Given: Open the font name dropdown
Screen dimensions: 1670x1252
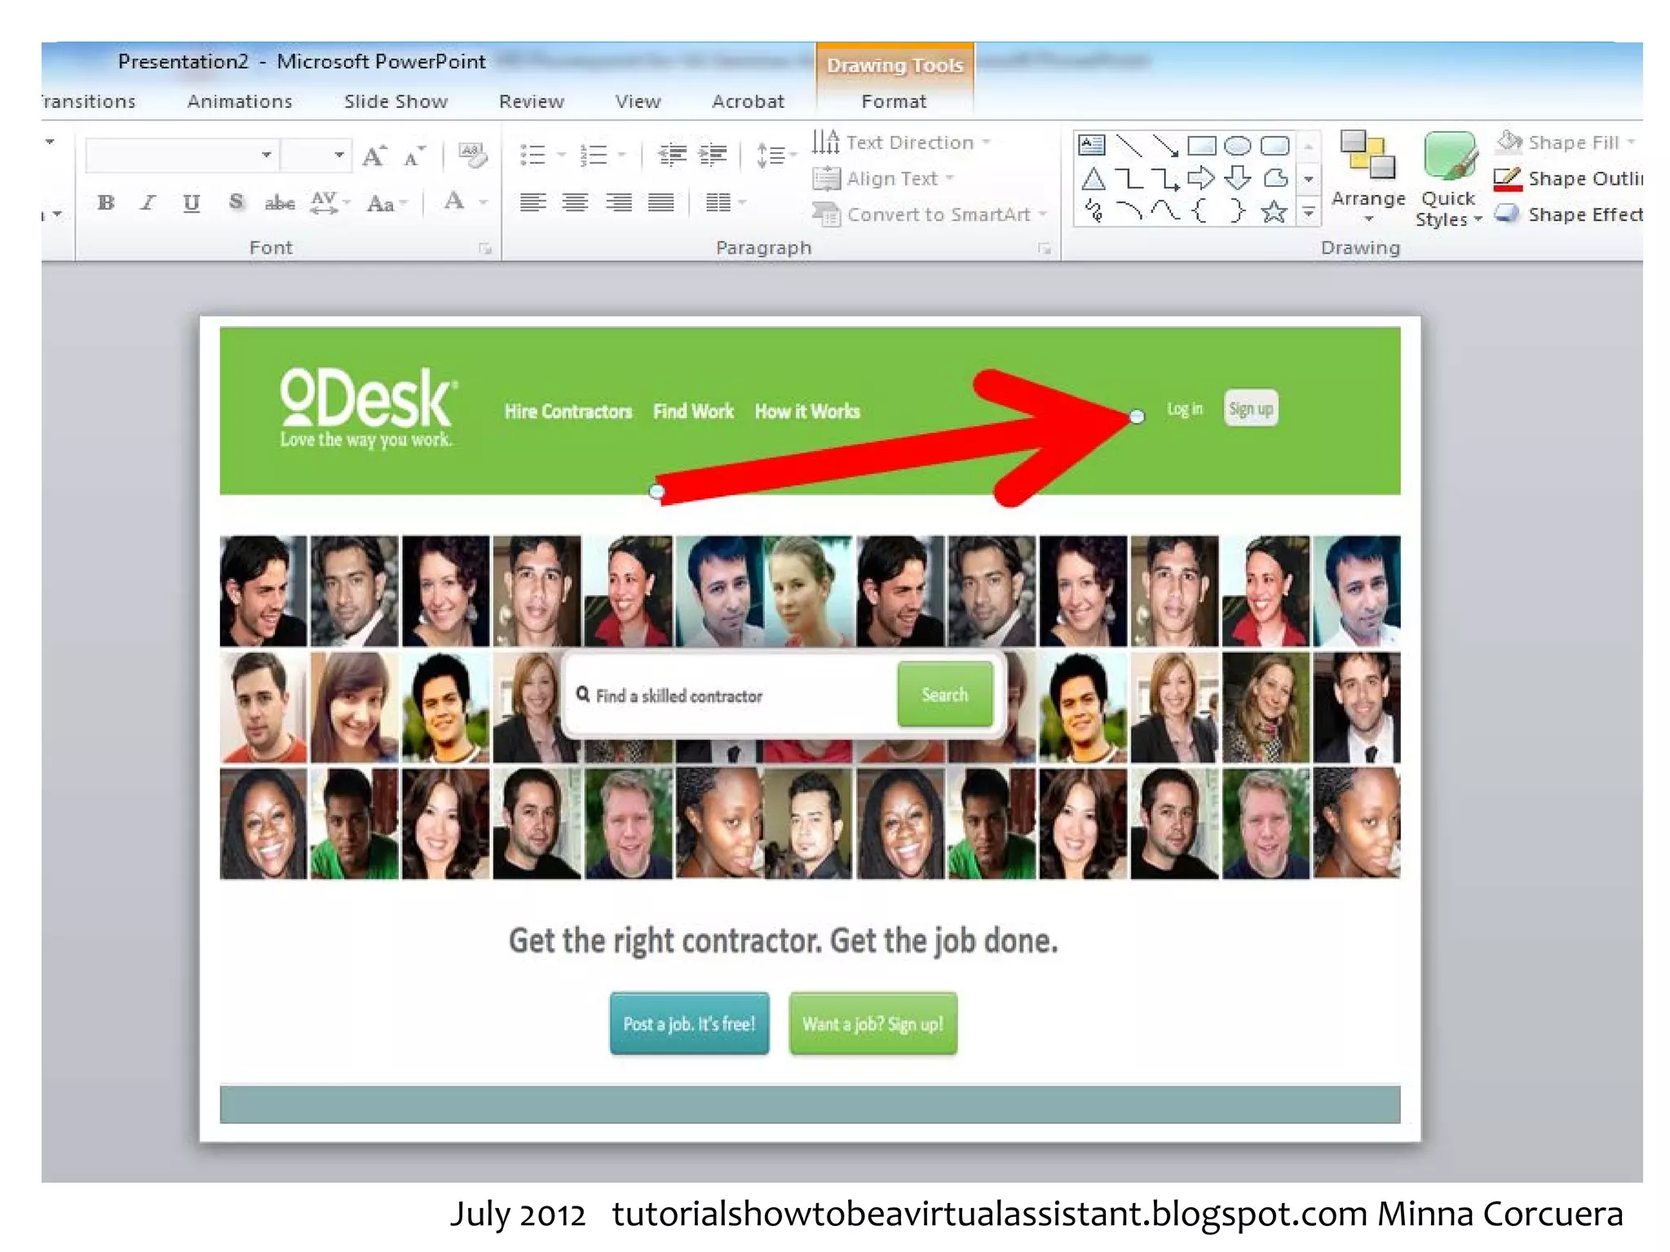Looking at the screenshot, I should point(266,155).
